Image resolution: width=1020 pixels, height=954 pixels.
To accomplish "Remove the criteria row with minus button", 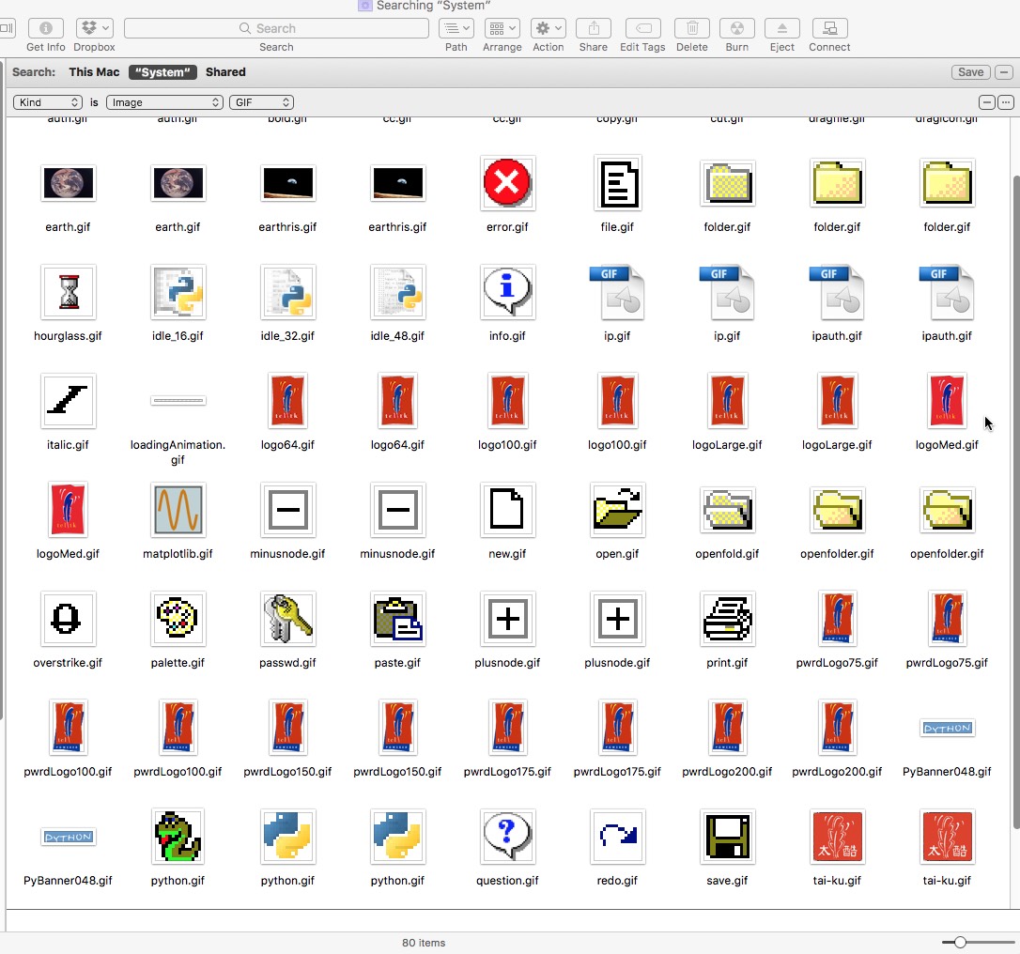I will tap(987, 102).
